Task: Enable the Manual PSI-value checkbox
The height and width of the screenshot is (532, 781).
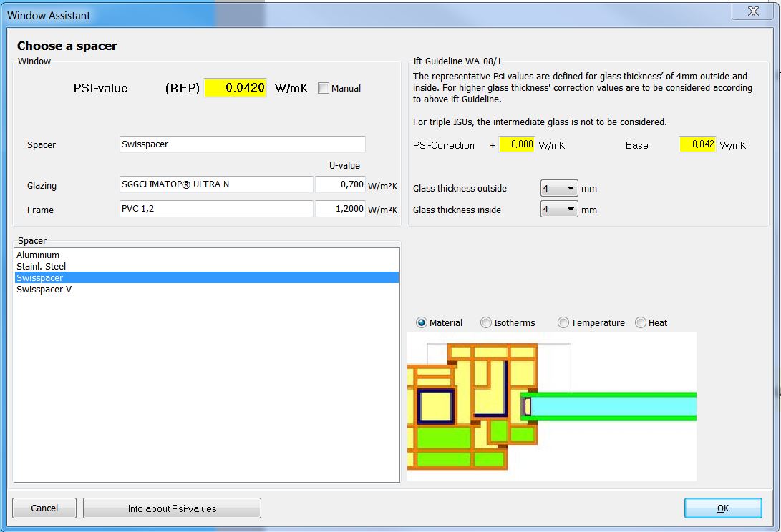Action: click(x=324, y=89)
